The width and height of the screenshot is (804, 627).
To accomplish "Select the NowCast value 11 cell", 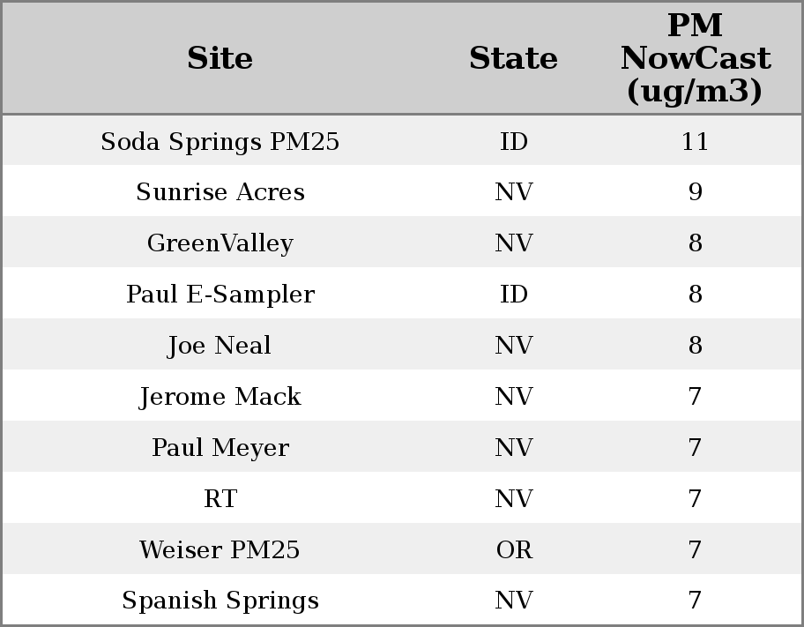I will (695, 142).
